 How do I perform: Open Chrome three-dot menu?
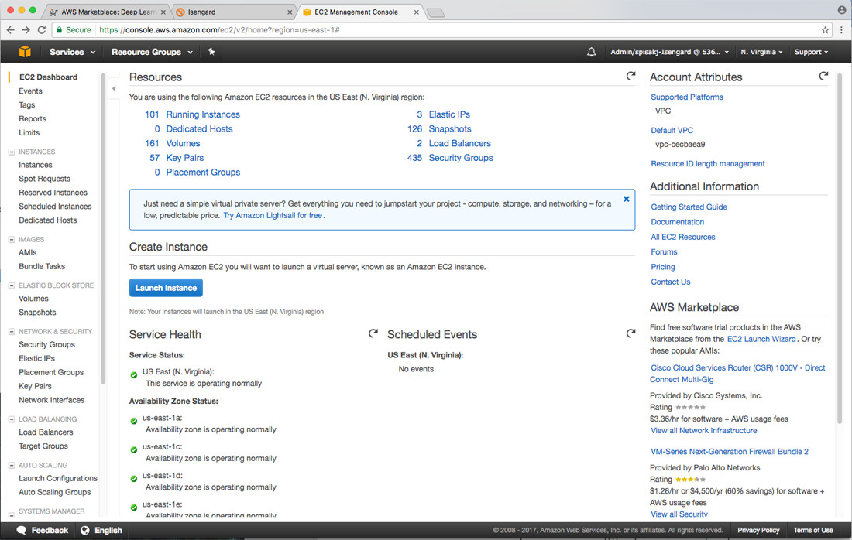[x=841, y=30]
